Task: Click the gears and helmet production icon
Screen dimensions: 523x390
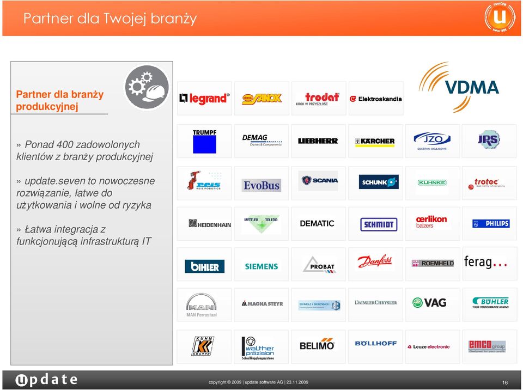Action: coord(147,87)
